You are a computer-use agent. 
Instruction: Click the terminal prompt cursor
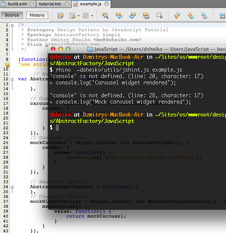point(57,128)
